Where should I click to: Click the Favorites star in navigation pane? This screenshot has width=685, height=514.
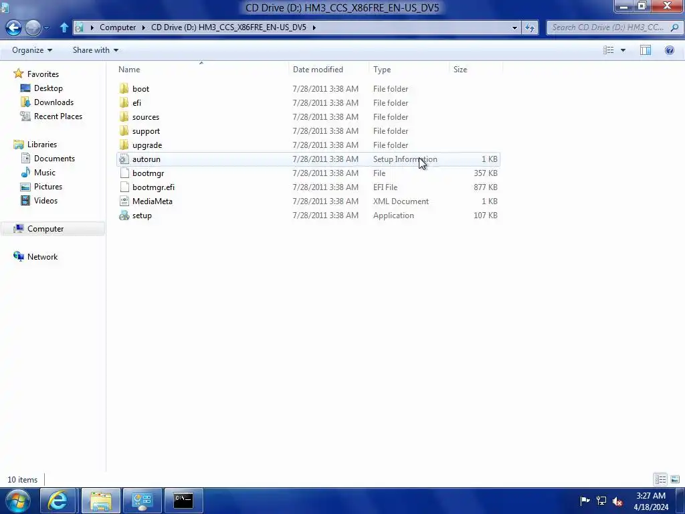(x=18, y=74)
